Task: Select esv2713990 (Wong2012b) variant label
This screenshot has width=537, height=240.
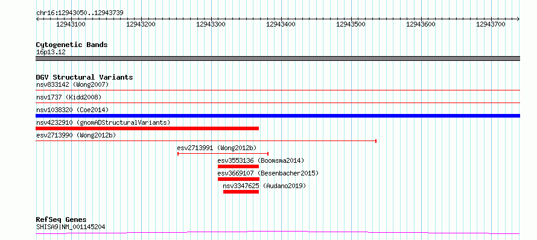Action: (x=76, y=136)
